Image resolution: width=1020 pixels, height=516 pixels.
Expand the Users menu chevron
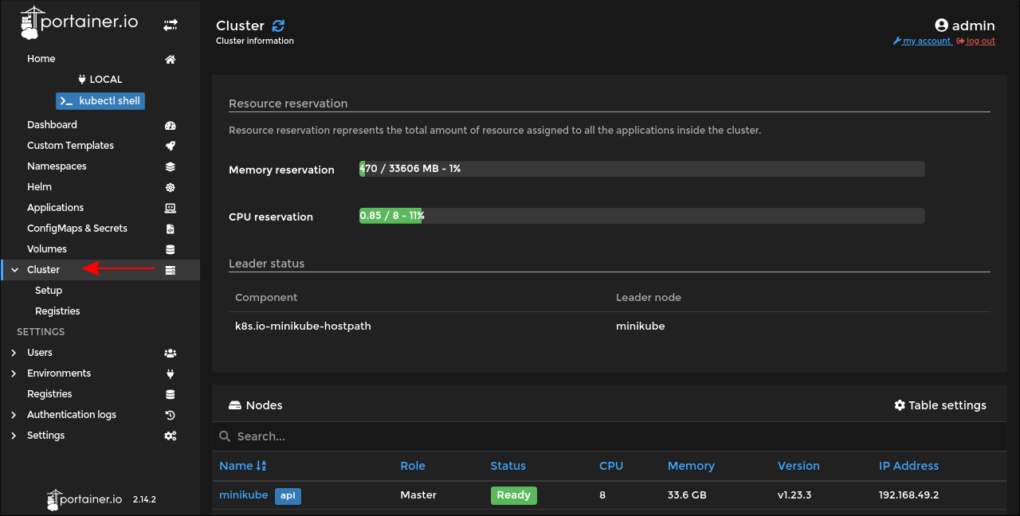14,353
